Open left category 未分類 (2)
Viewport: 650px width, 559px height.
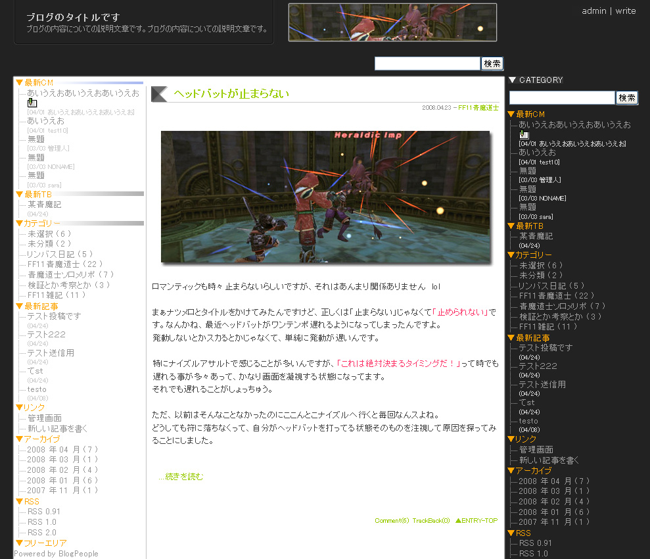[x=49, y=244]
